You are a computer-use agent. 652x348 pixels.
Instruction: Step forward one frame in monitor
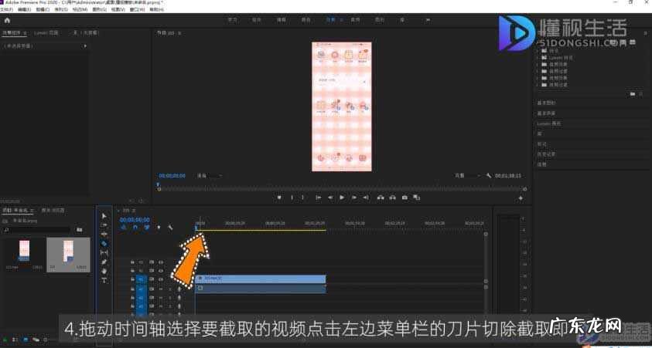point(354,198)
